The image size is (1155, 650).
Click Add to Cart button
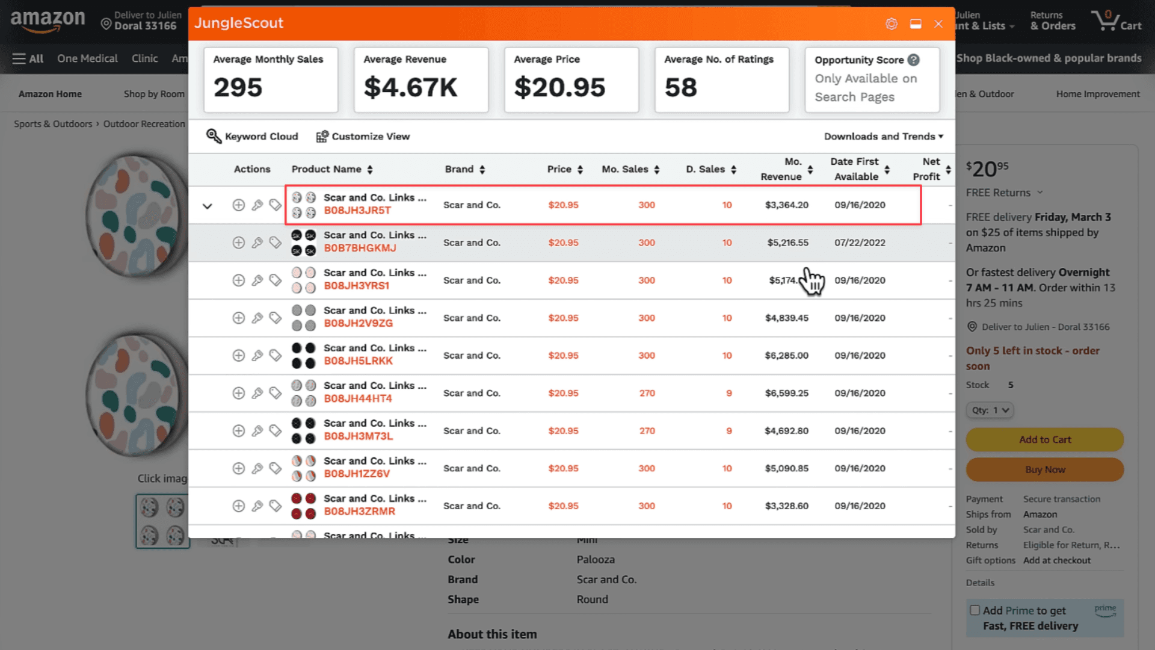[x=1045, y=439]
